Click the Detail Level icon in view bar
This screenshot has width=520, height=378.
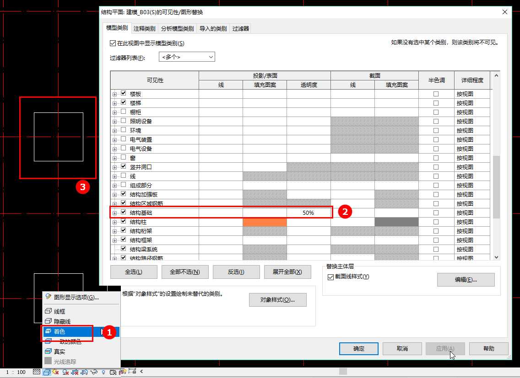37,372
